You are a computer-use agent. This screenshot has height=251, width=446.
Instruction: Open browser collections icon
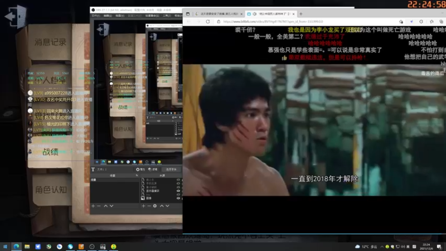tap(441, 22)
